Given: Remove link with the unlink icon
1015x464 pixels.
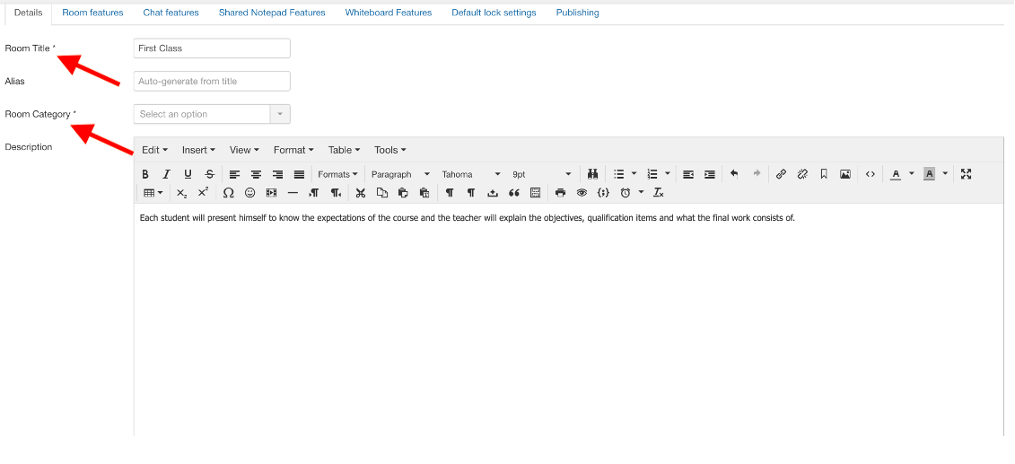Looking at the screenshot, I should pos(802,174).
